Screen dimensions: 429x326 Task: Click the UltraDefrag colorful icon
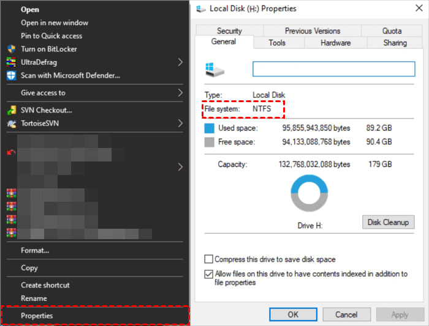[11, 62]
